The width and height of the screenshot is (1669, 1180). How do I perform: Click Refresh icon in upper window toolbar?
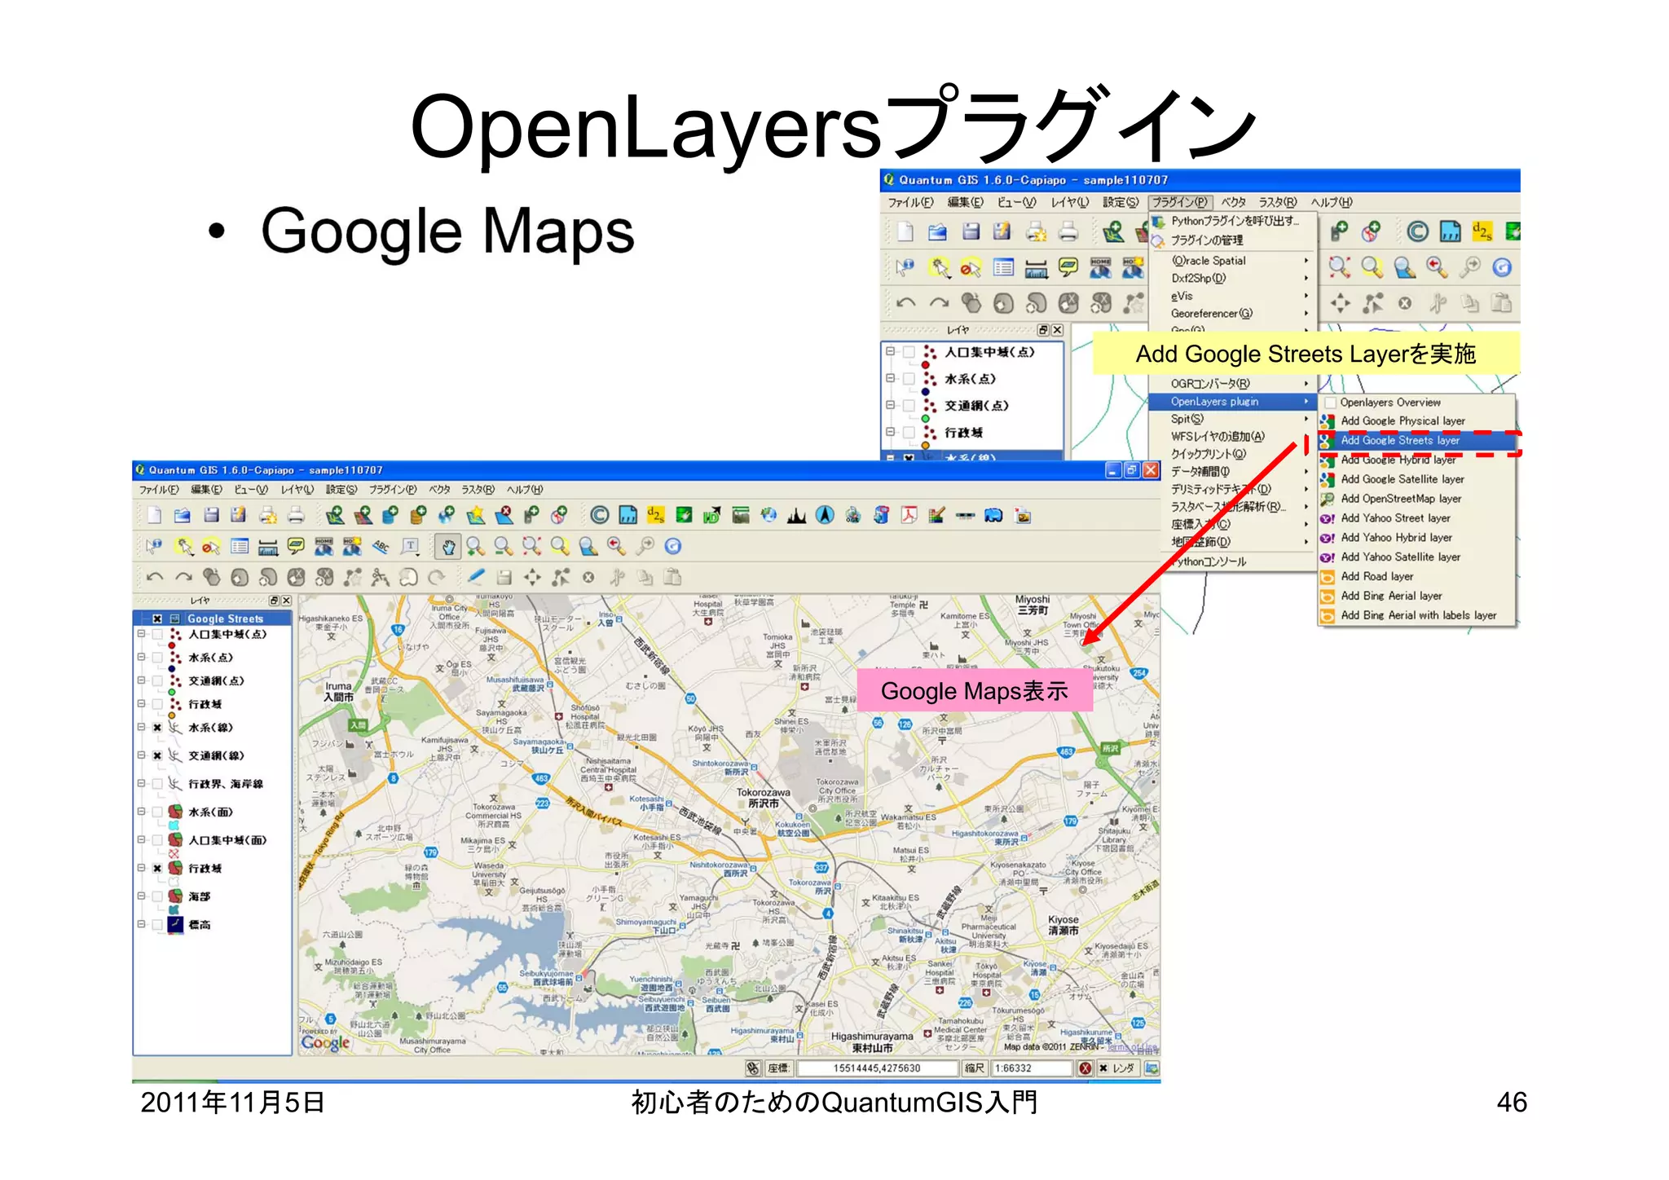[x=1502, y=267]
